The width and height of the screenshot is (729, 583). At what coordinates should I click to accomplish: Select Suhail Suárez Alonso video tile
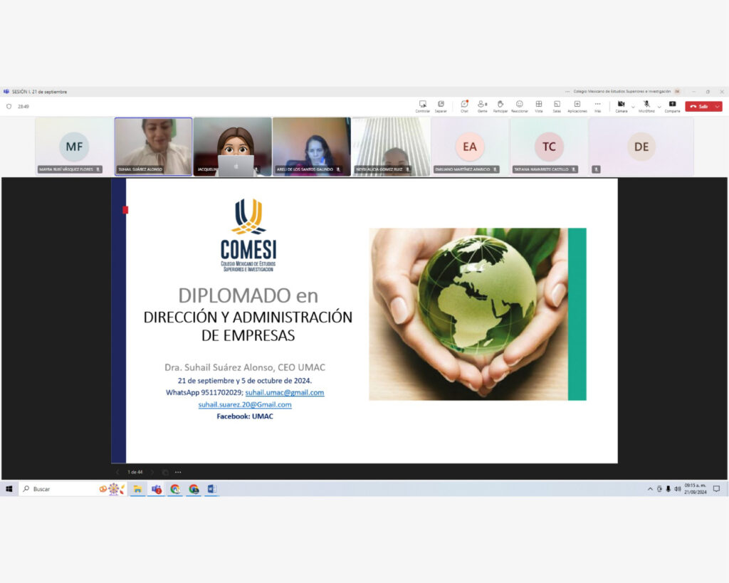click(154, 147)
